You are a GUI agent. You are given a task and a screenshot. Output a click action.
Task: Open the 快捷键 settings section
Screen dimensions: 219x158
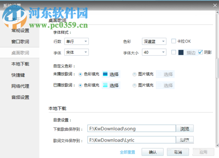pyautogui.click(x=18, y=75)
